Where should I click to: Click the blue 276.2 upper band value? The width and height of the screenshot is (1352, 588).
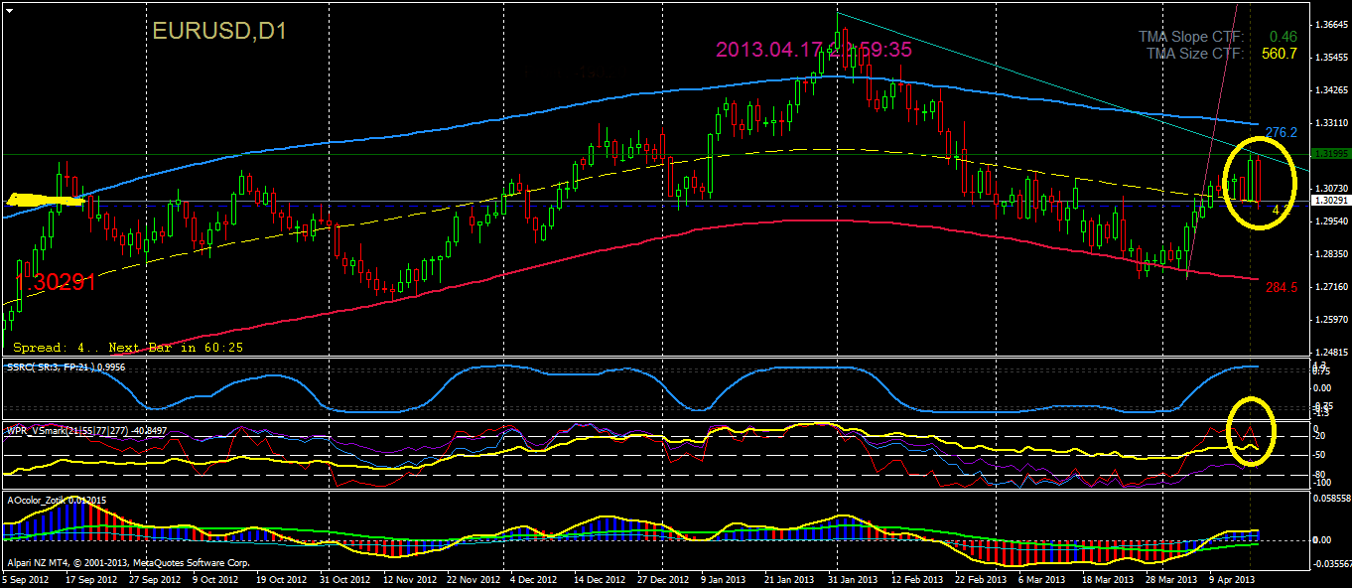tap(1282, 132)
